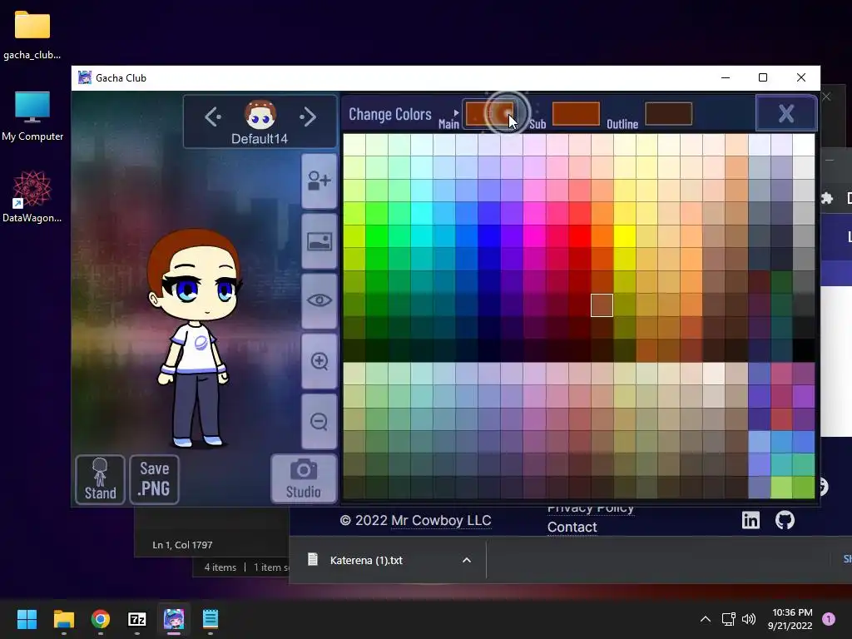Viewport: 852px width, 639px height.
Task: Select the Default14 character face thumbnail
Action: pyautogui.click(x=260, y=115)
